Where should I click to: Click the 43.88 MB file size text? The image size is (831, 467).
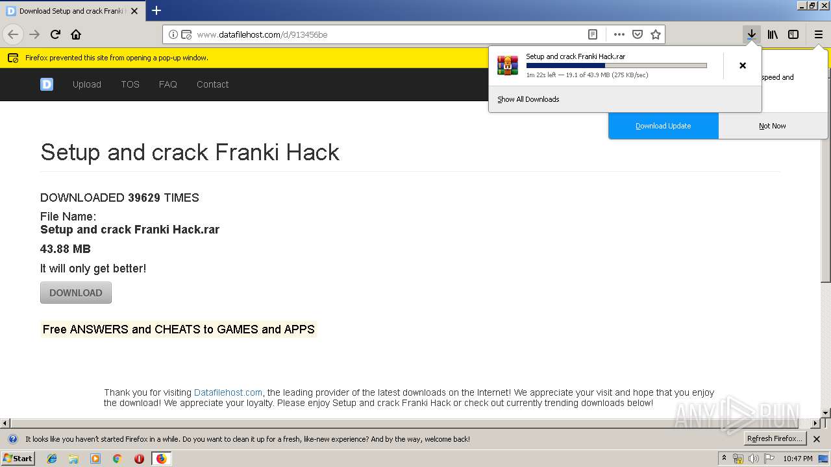tap(66, 249)
